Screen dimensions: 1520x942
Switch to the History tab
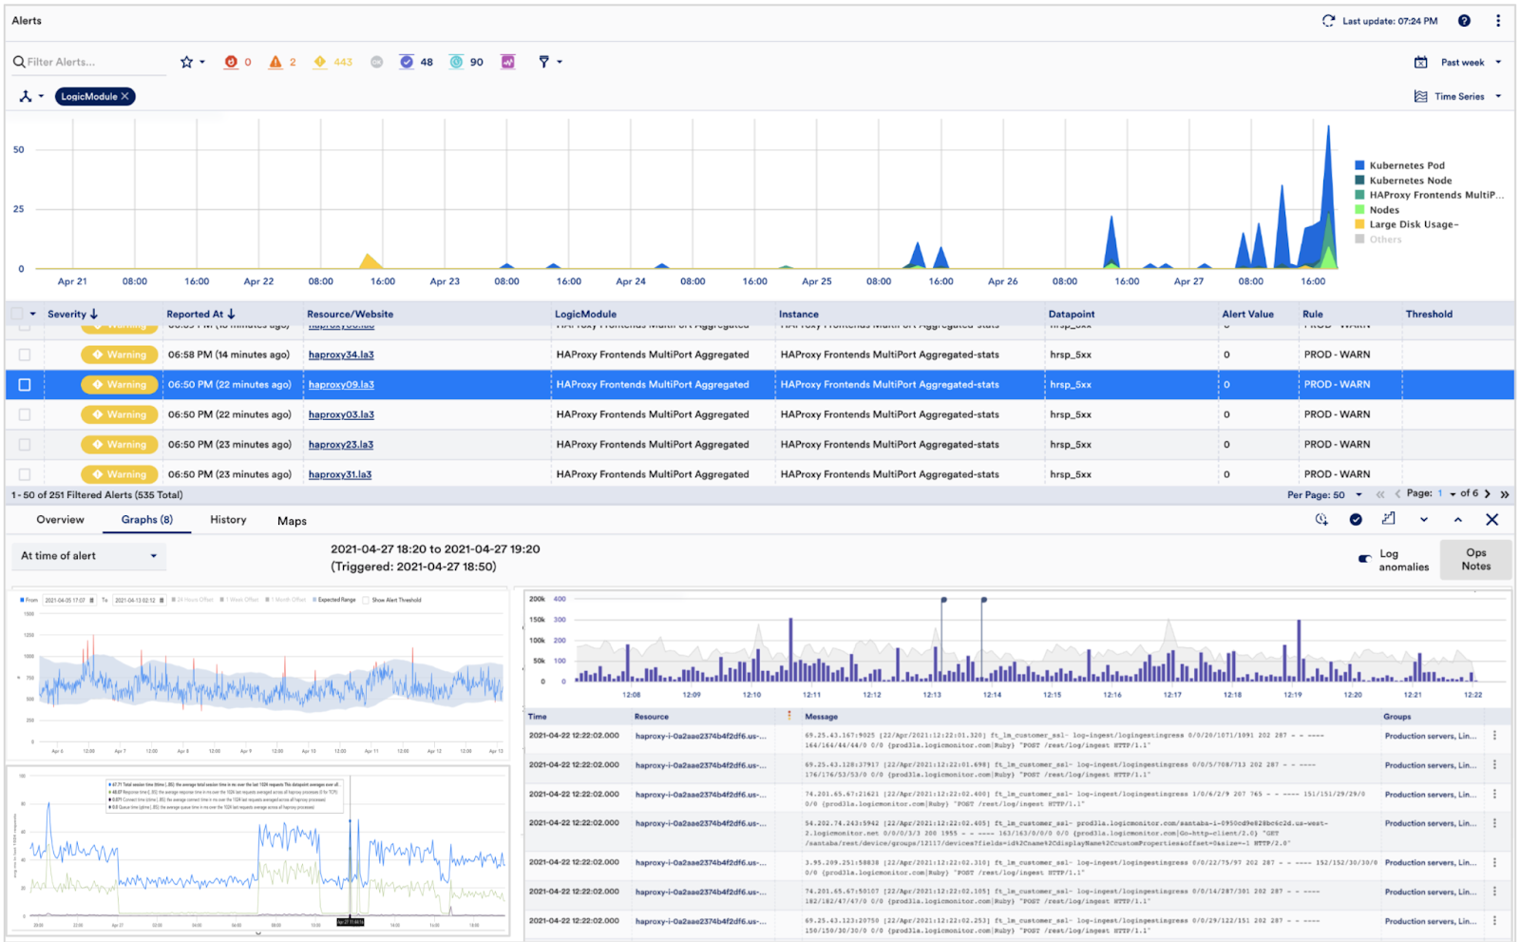(228, 520)
